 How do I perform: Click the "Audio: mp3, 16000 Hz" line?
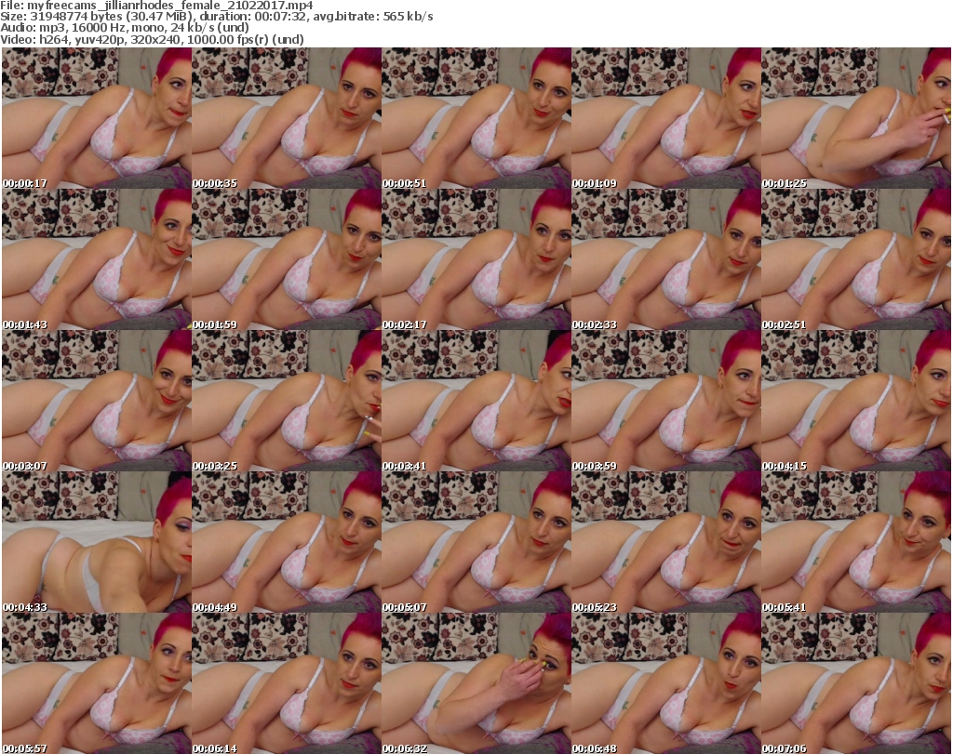pyautogui.click(x=125, y=28)
